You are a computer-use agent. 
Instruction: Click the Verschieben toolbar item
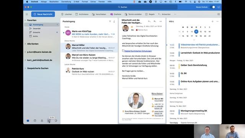pyautogui.click(x=99, y=14)
